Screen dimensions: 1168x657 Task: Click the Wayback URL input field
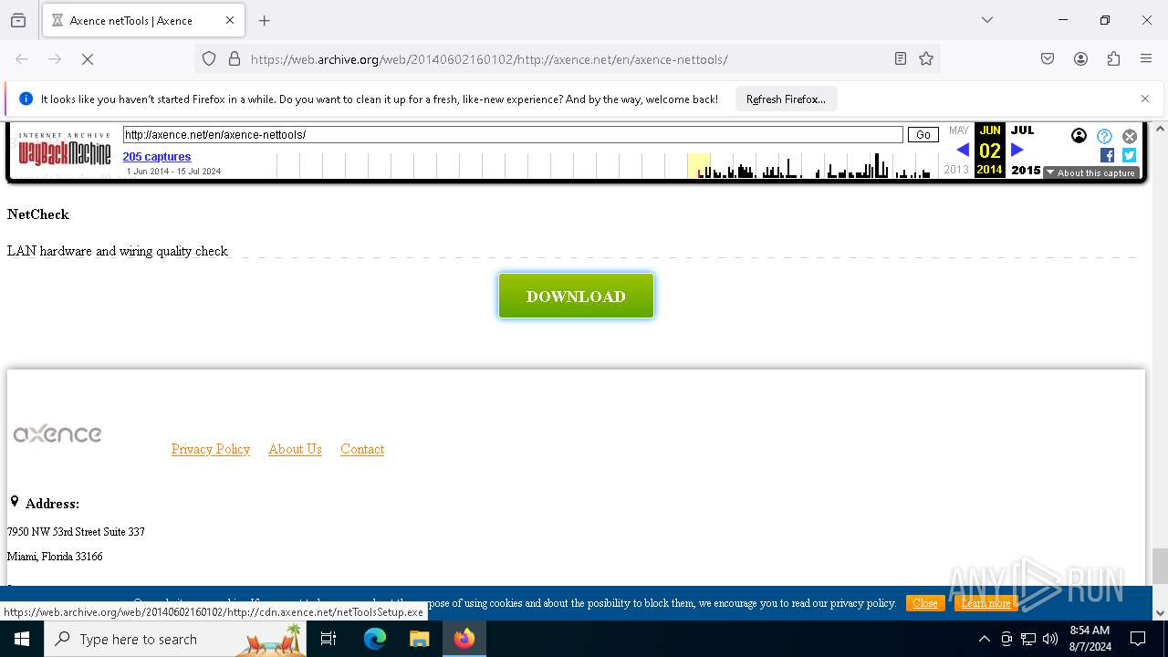(513, 135)
